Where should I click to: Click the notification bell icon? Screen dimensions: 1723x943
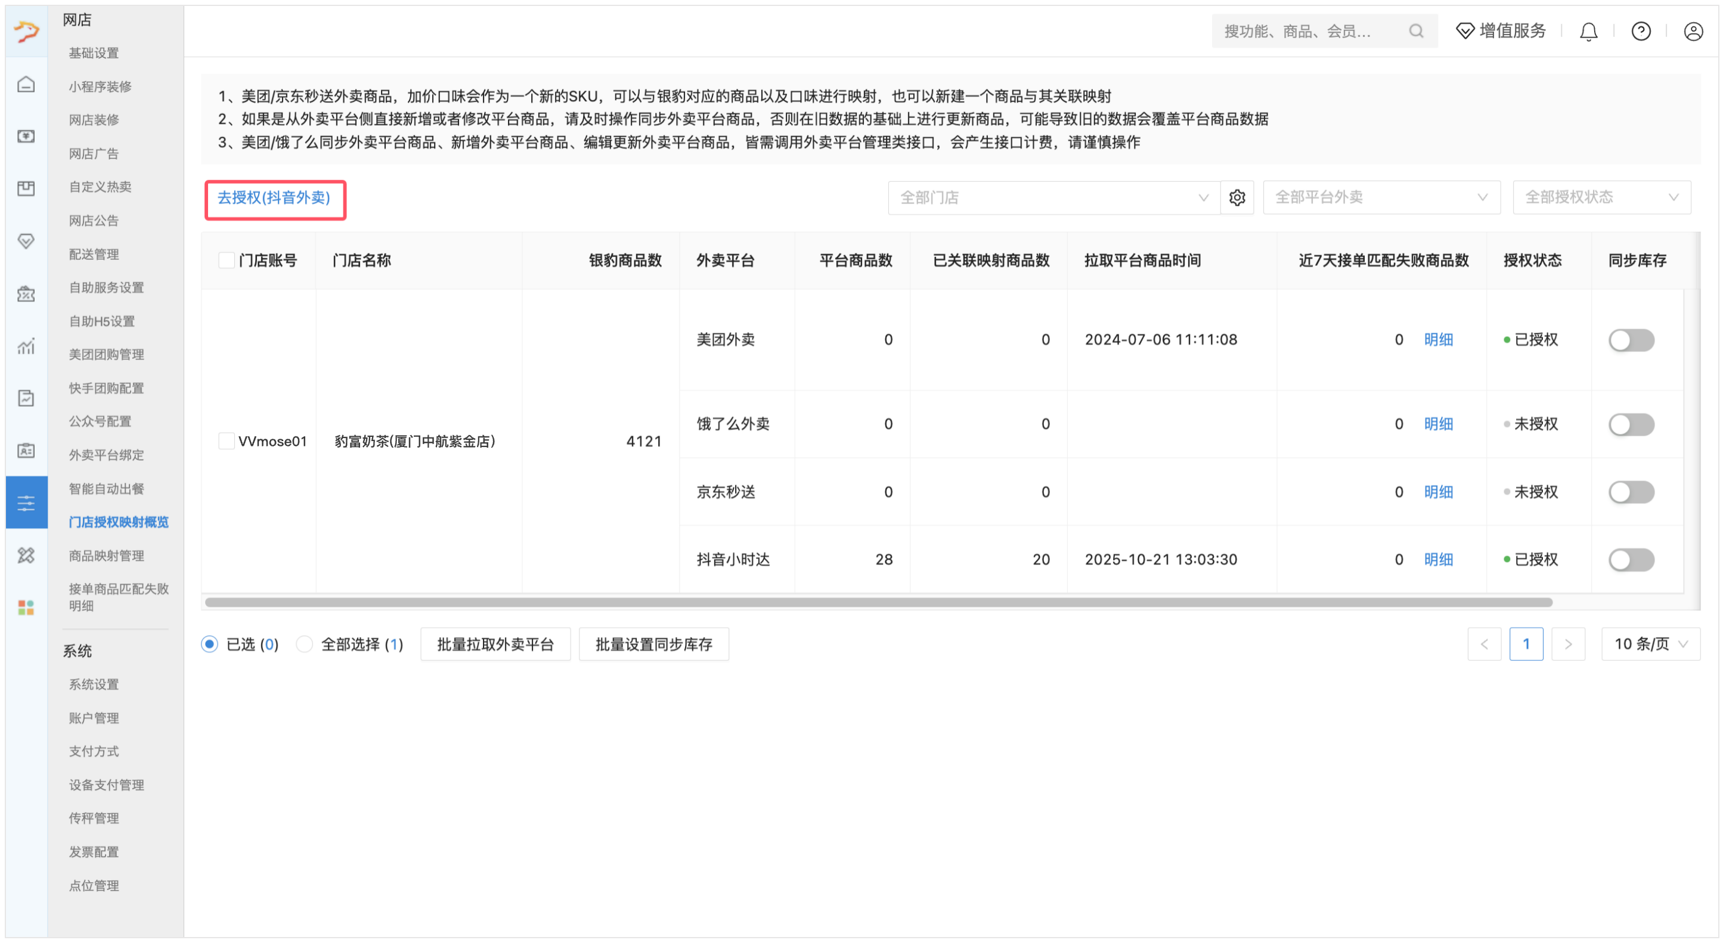point(1588,32)
